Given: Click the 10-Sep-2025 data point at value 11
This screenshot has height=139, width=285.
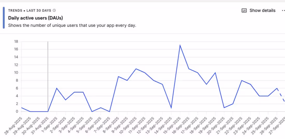Looking at the screenshot, I should 136,69.
